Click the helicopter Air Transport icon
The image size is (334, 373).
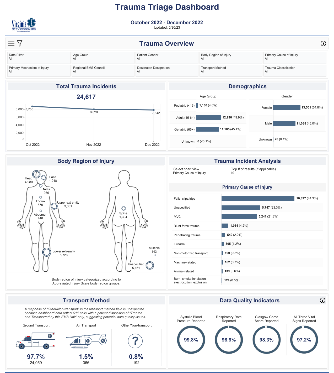tap(86, 341)
